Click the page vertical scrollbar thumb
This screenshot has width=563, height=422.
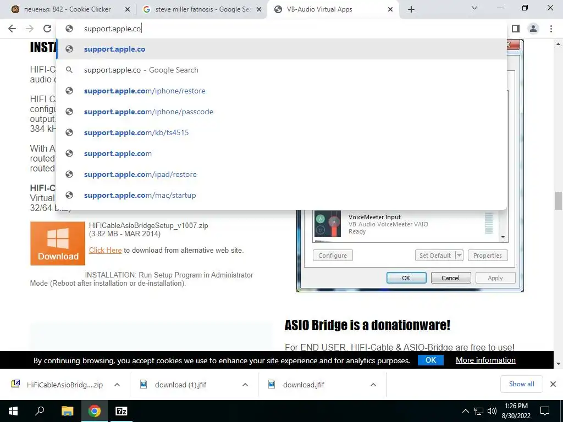(558, 201)
